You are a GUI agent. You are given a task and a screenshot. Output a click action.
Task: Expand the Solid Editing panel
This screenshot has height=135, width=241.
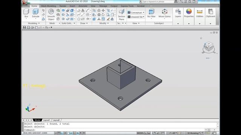coord(68,23)
